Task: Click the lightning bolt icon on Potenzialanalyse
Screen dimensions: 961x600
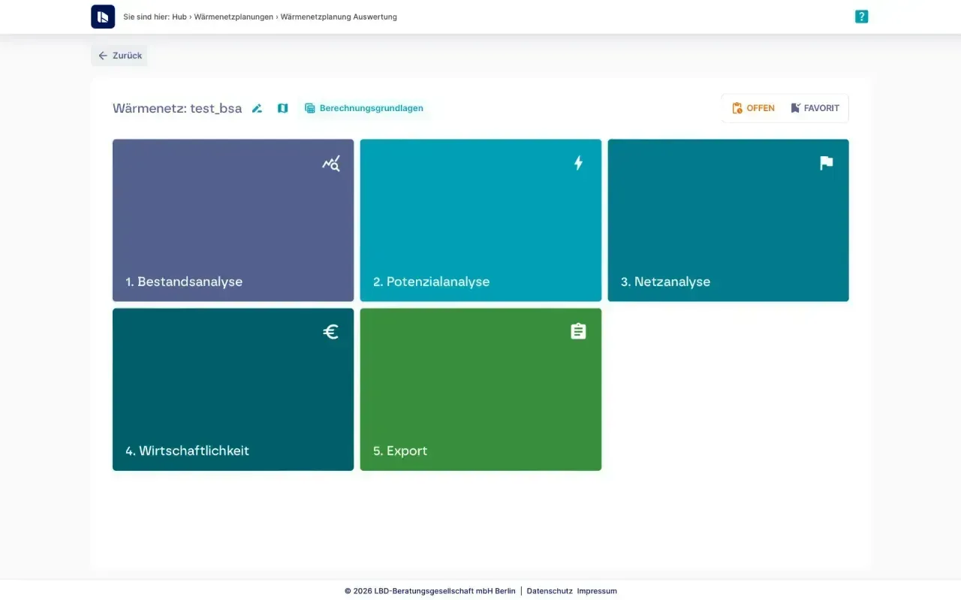Action: click(x=578, y=163)
